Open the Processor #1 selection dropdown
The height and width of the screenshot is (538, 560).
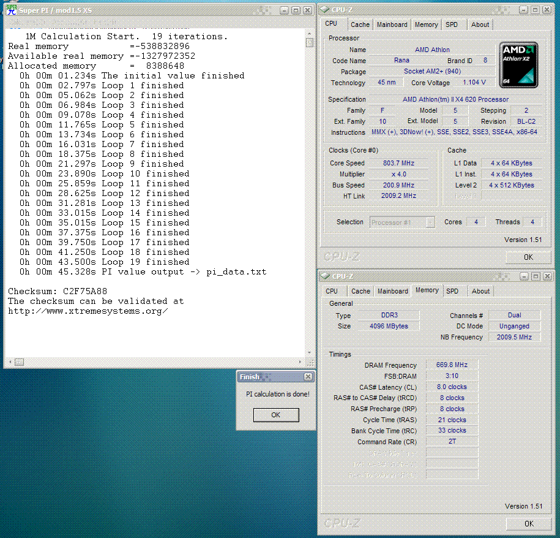pos(430,222)
